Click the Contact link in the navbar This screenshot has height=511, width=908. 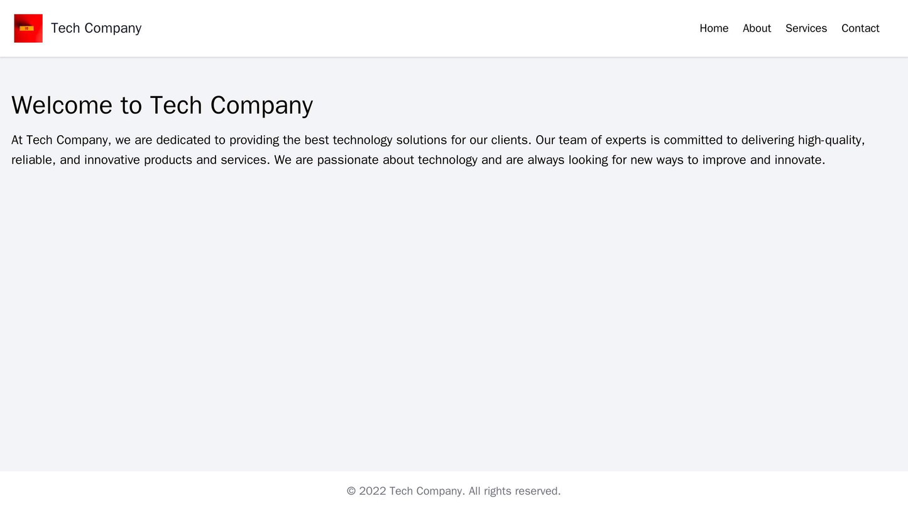(858, 28)
